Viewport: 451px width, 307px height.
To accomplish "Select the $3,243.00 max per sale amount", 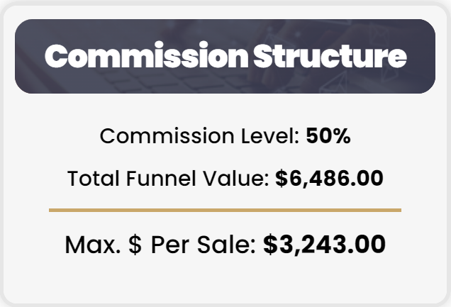I will tap(325, 245).
